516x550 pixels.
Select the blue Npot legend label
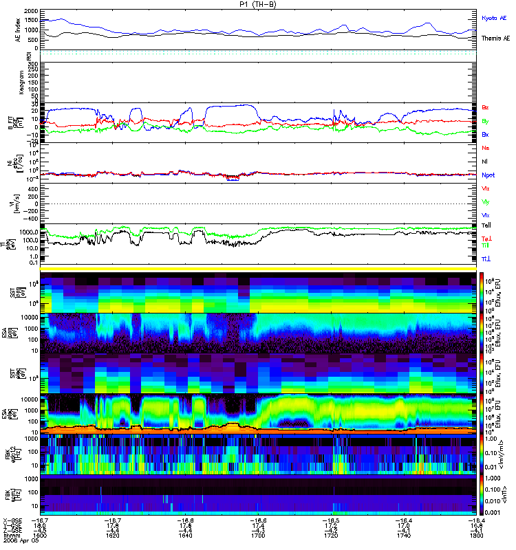click(488, 175)
